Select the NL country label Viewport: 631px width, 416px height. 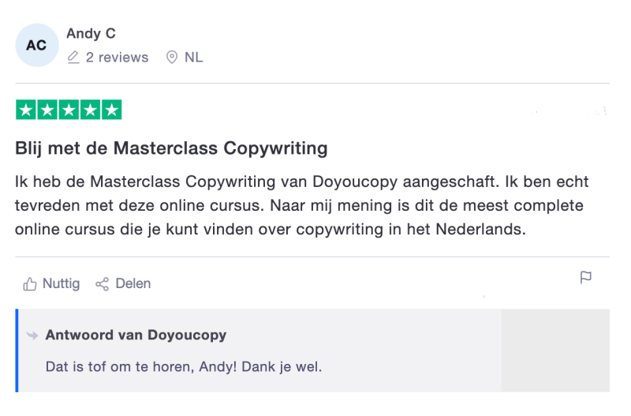point(193,58)
